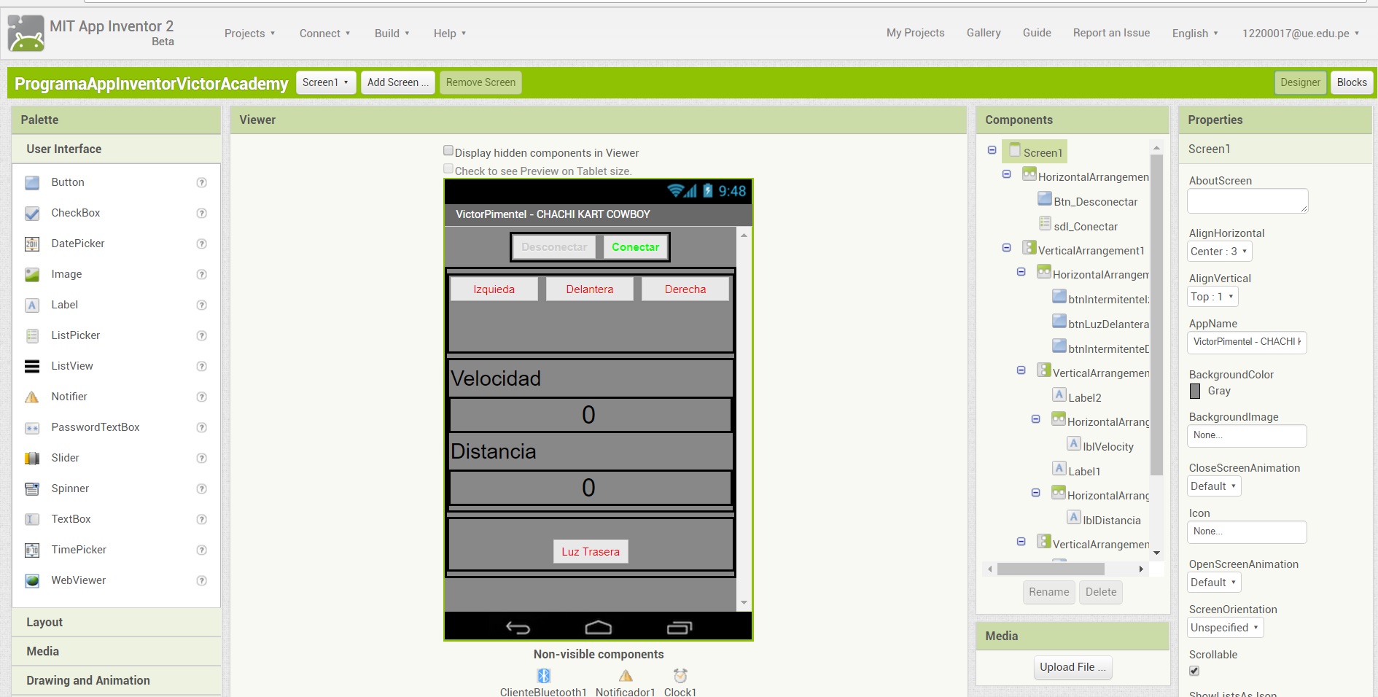Viewport: 1378px width, 697px height.
Task: Open help for WebViewer component
Action: point(202,580)
